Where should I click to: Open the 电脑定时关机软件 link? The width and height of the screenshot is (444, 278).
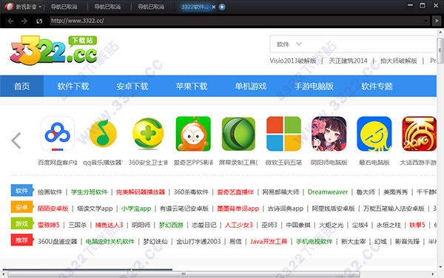click(110, 242)
